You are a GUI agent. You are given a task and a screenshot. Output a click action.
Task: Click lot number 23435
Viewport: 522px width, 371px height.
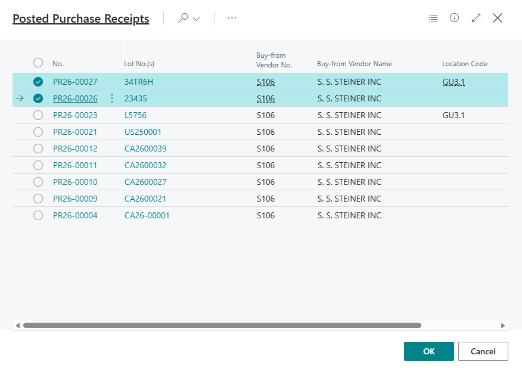point(135,98)
